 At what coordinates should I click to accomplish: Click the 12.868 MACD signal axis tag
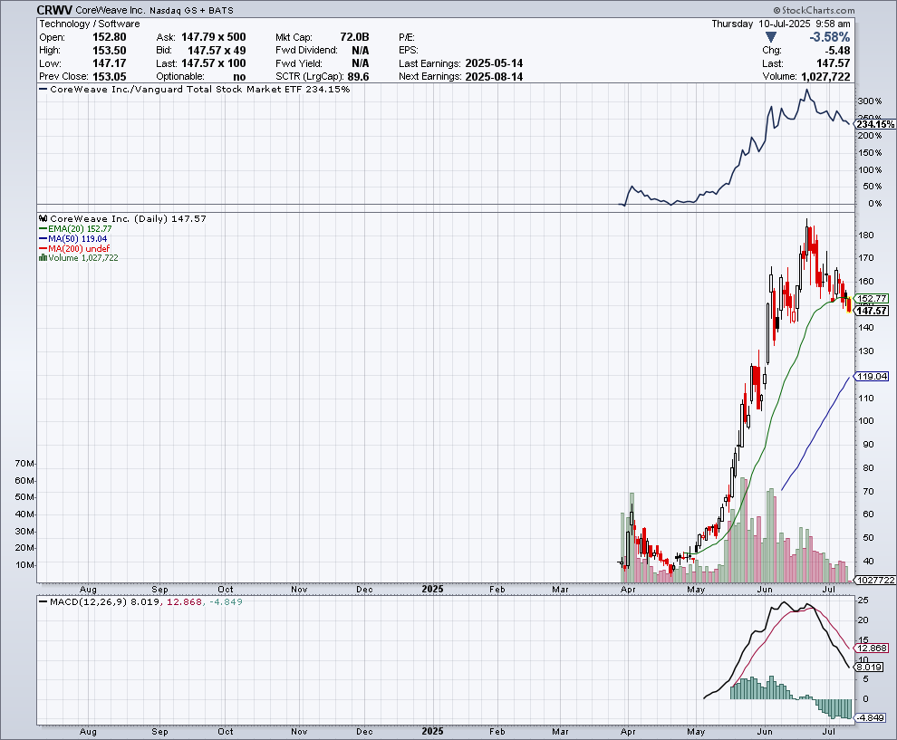(x=872, y=648)
